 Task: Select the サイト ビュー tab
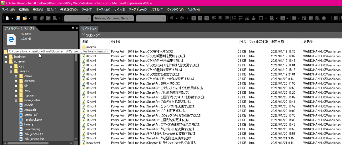[89, 29]
